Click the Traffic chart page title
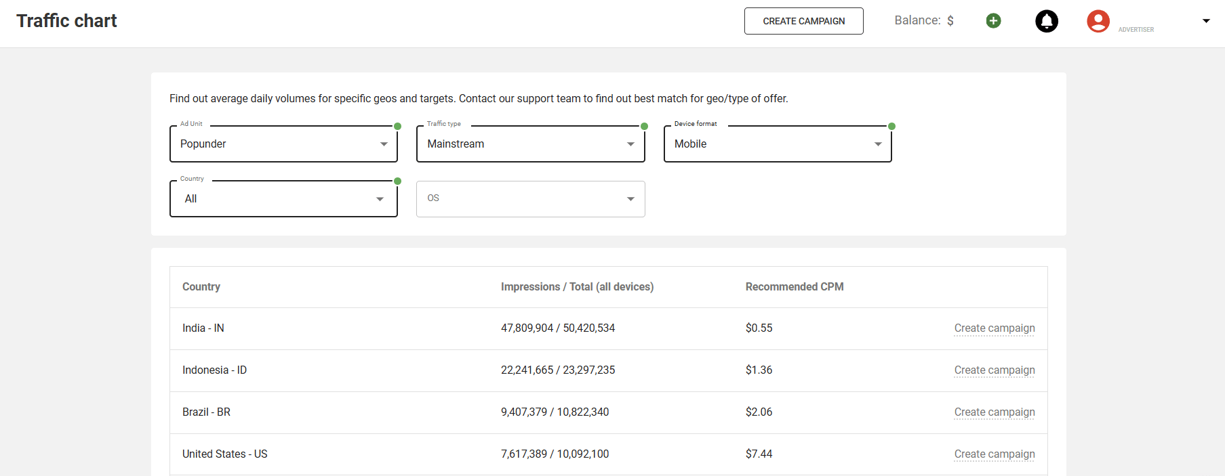Screen dimensions: 1225x476 (66, 21)
